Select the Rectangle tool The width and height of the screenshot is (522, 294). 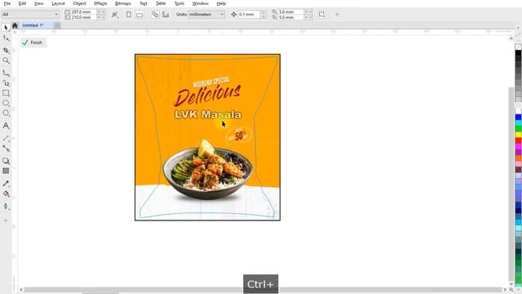[6, 93]
